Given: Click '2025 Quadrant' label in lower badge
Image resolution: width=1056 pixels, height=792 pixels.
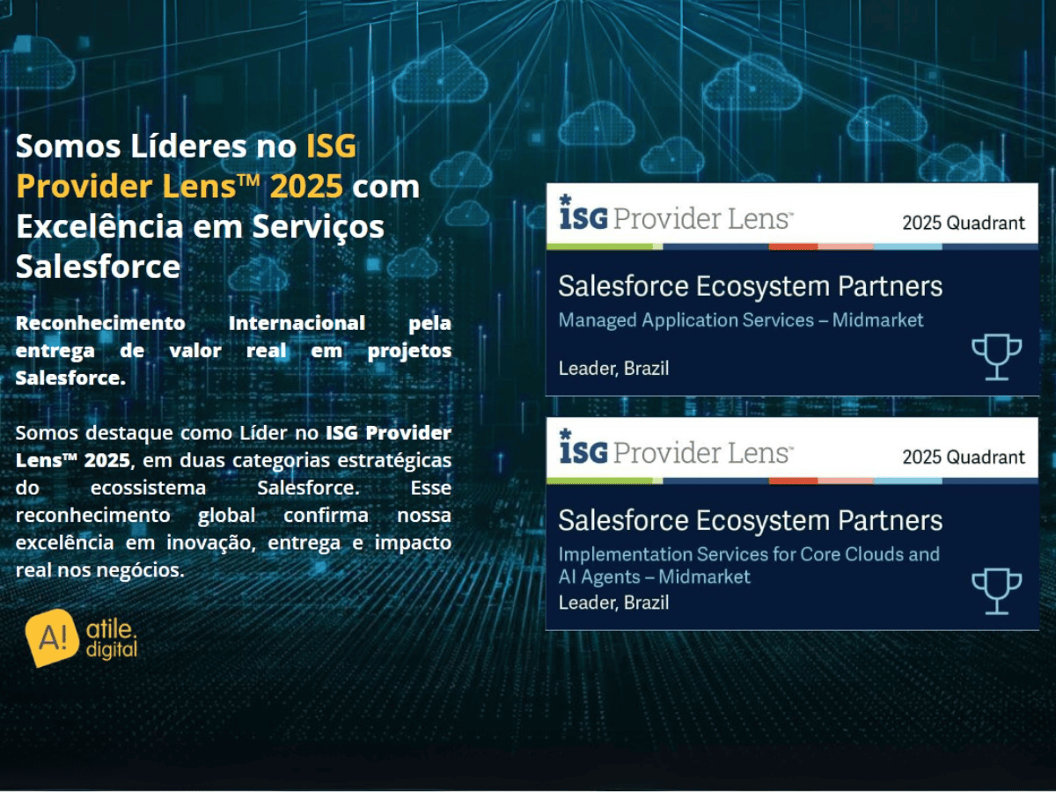Looking at the screenshot, I should point(964,457).
